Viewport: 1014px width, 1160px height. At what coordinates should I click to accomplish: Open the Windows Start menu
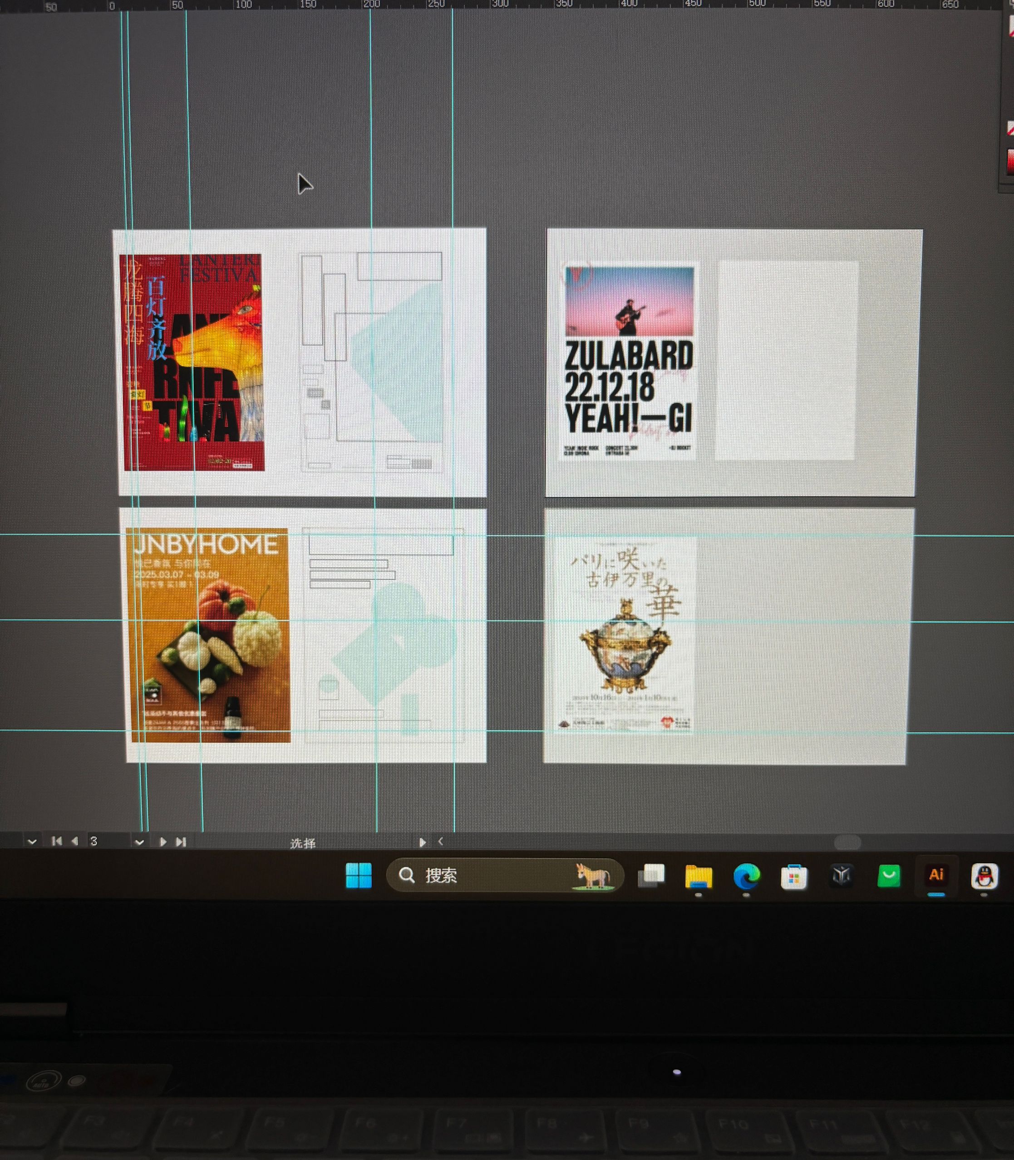(x=359, y=875)
